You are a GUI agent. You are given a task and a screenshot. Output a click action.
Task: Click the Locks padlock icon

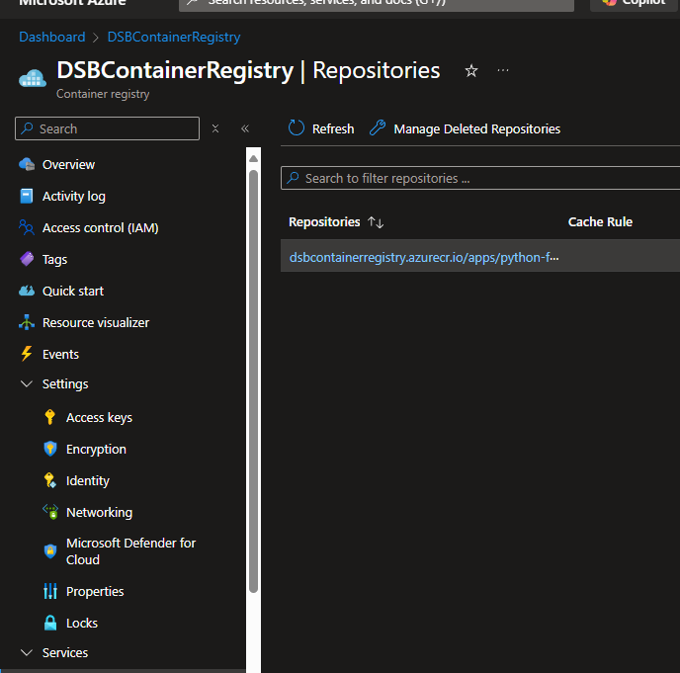coord(50,623)
